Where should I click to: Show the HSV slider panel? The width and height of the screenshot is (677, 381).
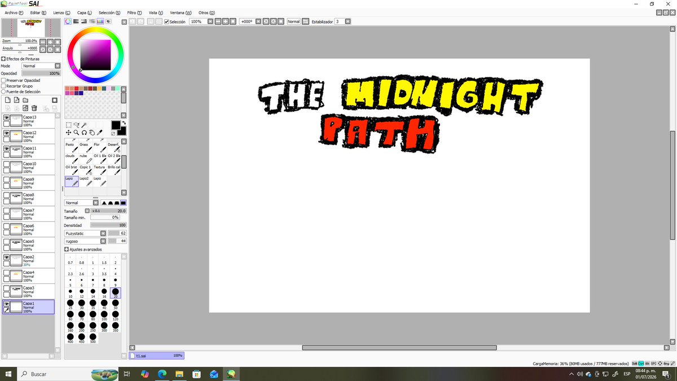coord(84,21)
